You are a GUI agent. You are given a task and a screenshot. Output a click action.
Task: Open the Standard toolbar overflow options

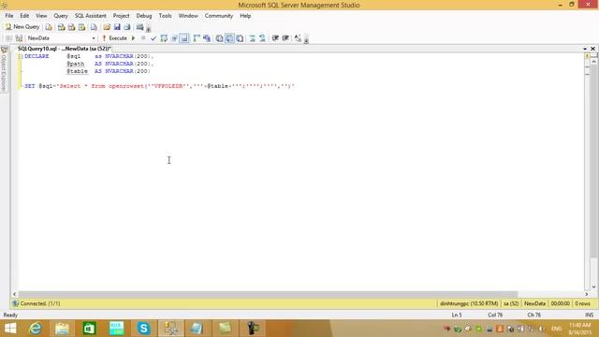149,28
